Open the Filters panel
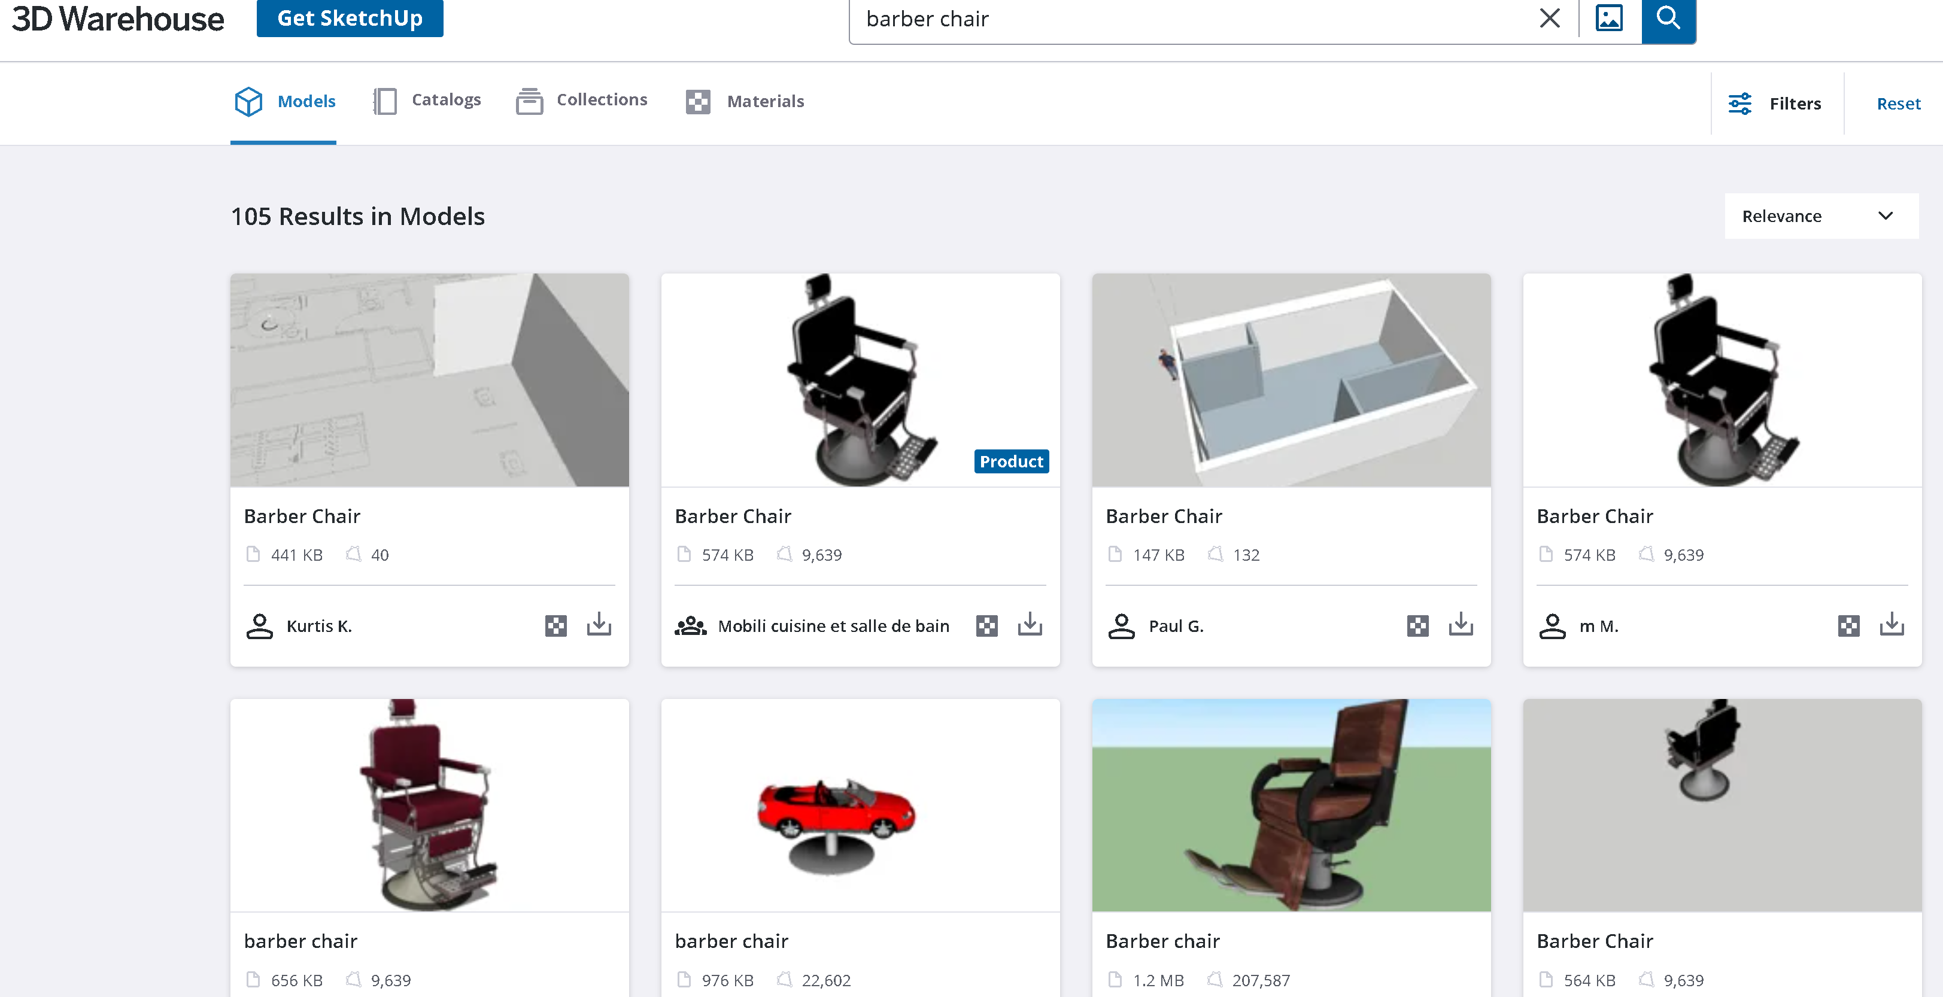The width and height of the screenshot is (1943, 997). coord(1775,104)
